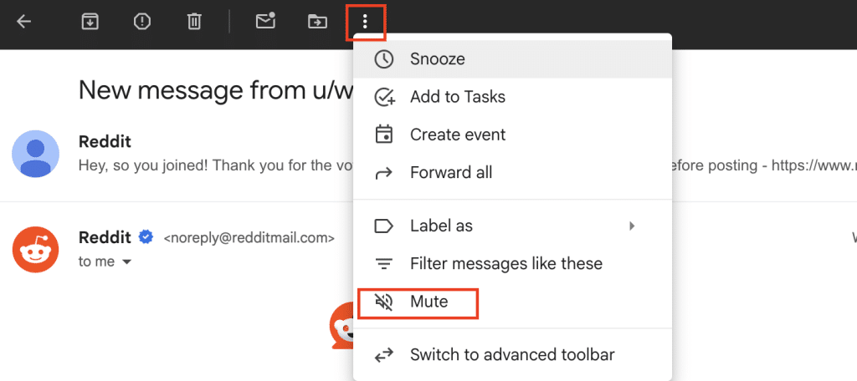The height and width of the screenshot is (381, 857).
Task: Delete the email with trash icon
Action: click(x=194, y=22)
